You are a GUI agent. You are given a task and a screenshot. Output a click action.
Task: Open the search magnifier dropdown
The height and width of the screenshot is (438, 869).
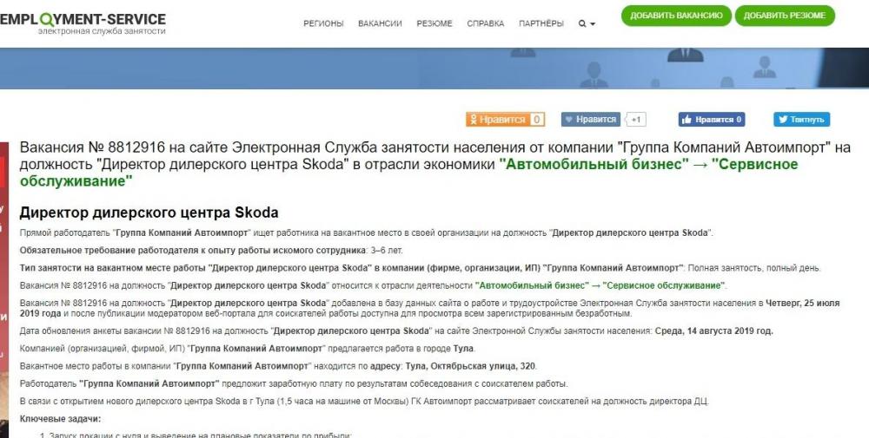[587, 23]
